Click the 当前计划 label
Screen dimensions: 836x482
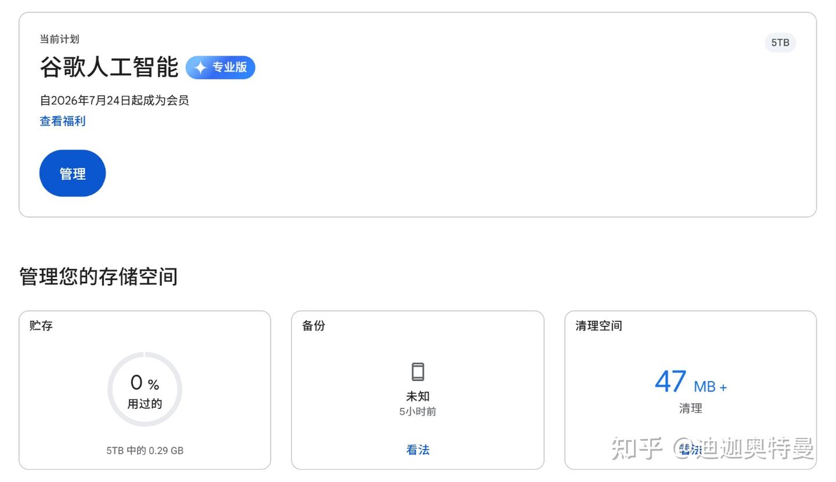point(59,39)
